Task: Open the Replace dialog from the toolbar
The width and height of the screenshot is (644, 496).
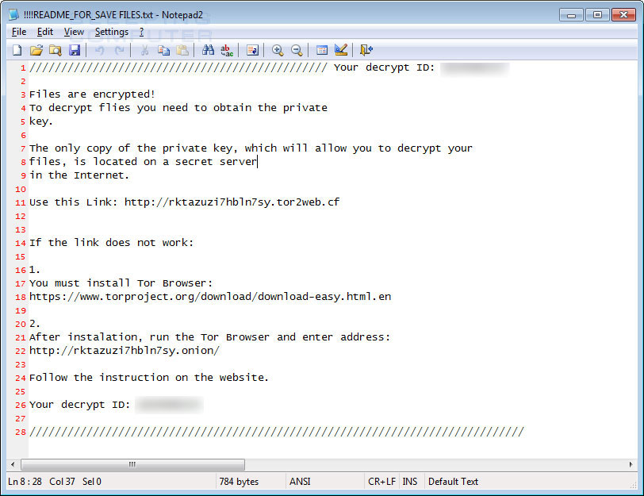Action: point(227,50)
